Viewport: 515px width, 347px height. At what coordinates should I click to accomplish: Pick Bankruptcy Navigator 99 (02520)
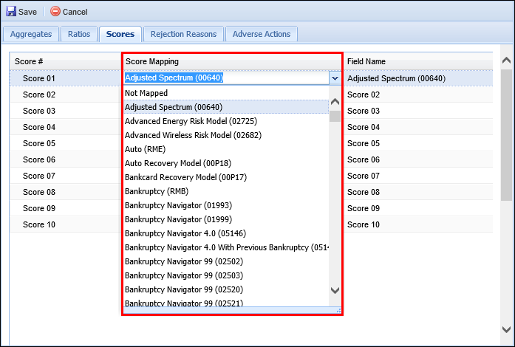(x=226, y=289)
